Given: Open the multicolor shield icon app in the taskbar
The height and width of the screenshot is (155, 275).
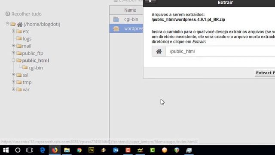Looking at the screenshot, I should pos(177,150).
